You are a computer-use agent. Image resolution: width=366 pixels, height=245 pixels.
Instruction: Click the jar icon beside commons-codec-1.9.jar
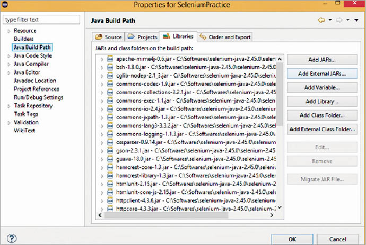[x=110, y=84]
